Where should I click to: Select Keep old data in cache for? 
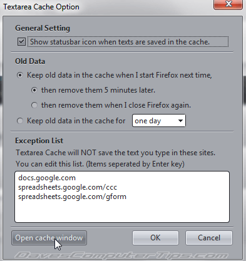point(20,121)
